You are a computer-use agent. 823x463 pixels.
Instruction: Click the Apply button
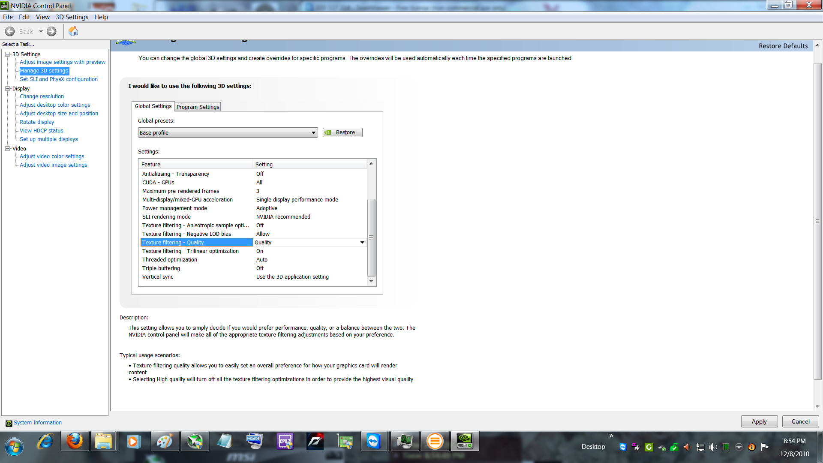point(759,422)
